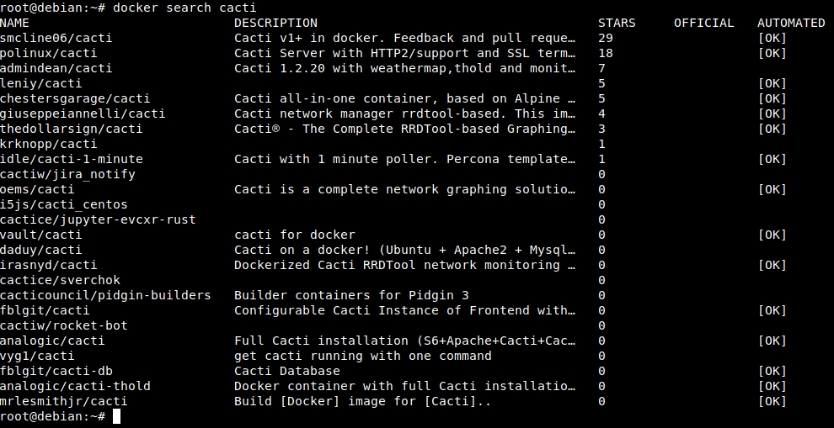The height and width of the screenshot is (428, 834).
Task: Click the smcline06/cacti image name
Action: 56,38
